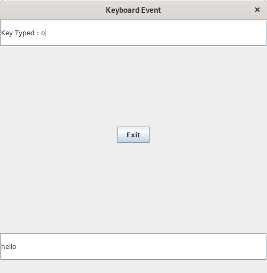Click the Exit button
Image resolution: width=267 pixels, height=273 pixels.
(133, 135)
